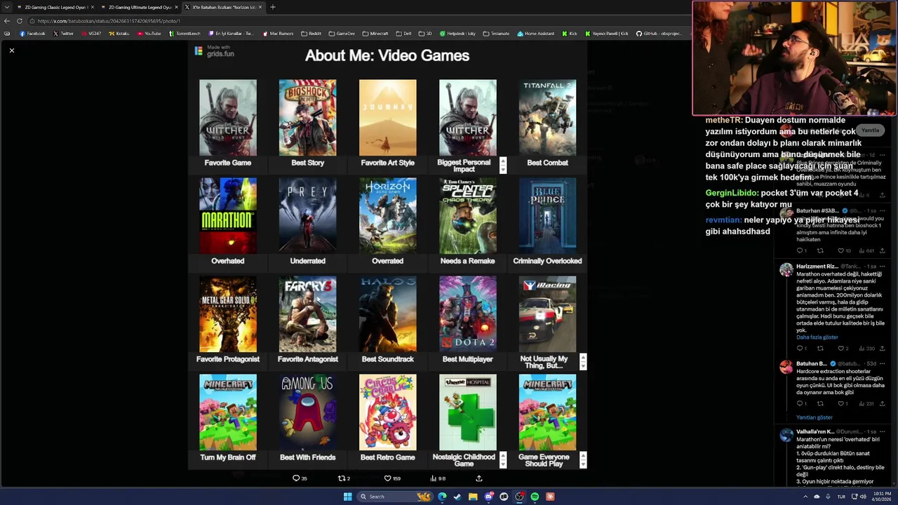Screen dimensions: 898x505
Task: Close the photo viewer with the X icon
Action: tap(12, 50)
